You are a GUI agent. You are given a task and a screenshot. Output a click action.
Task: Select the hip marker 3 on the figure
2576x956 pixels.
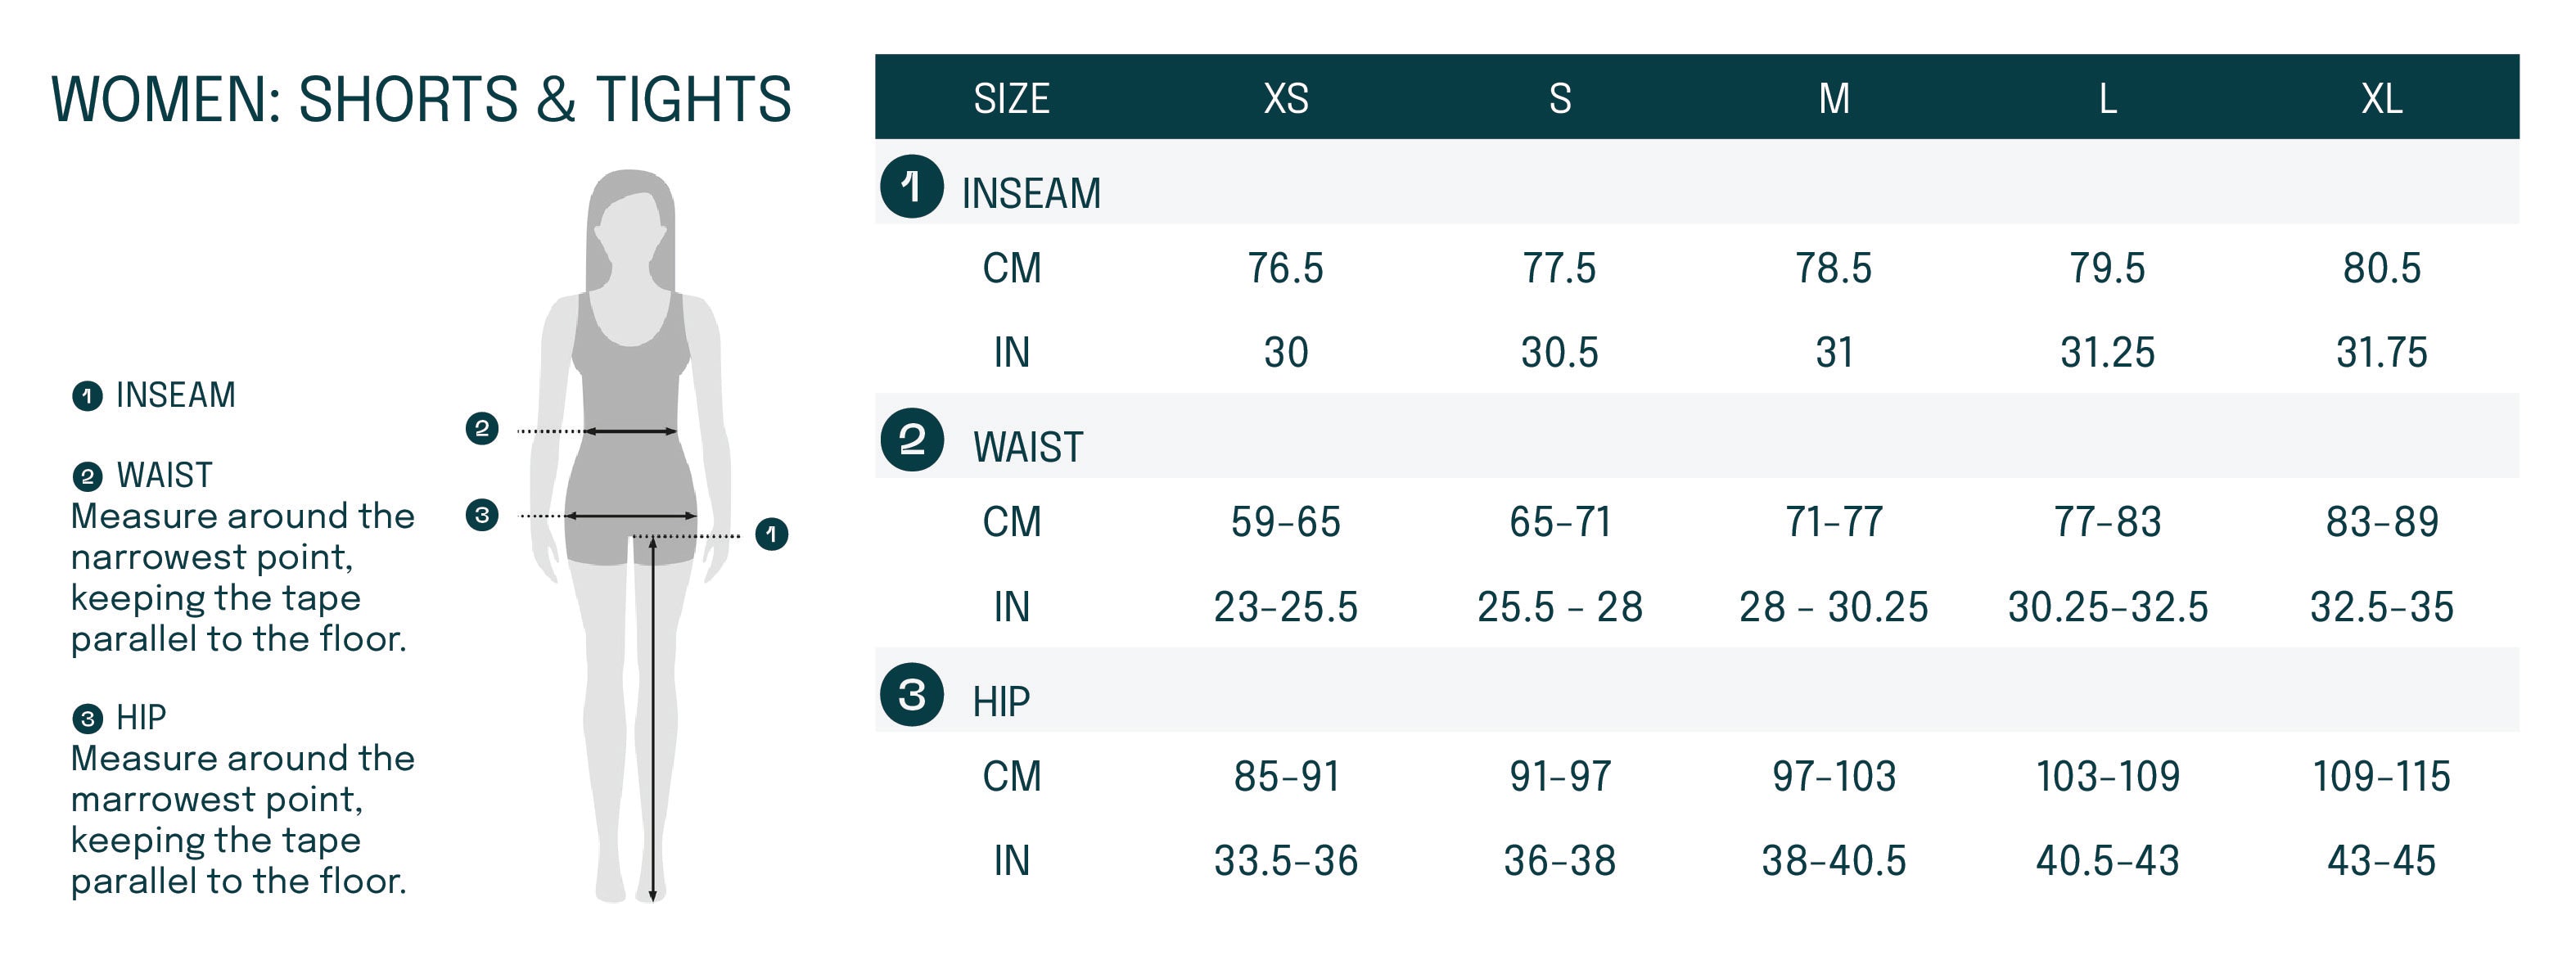(482, 515)
